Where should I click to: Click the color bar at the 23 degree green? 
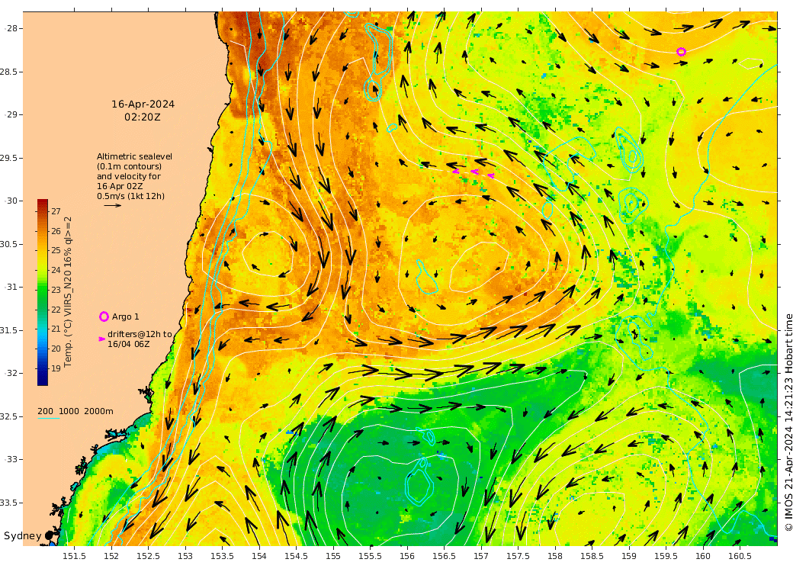coord(43,290)
